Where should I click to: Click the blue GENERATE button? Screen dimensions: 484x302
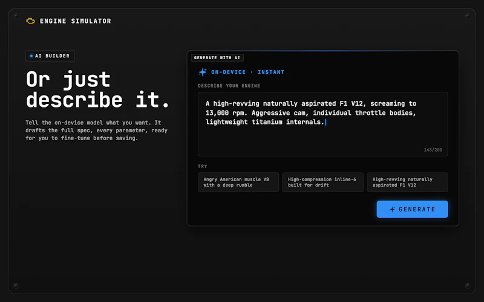(x=412, y=209)
